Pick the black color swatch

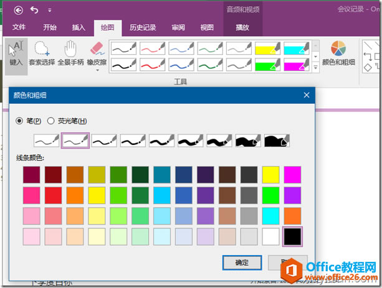pos(292,236)
